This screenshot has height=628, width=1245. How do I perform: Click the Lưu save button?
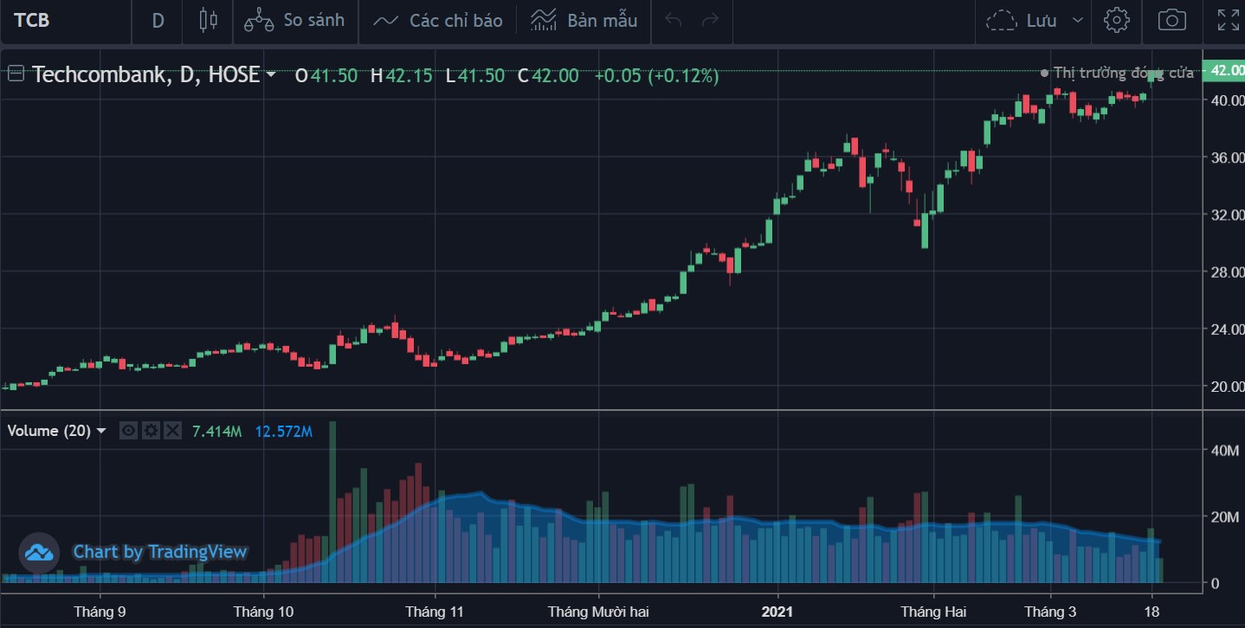(1024, 20)
